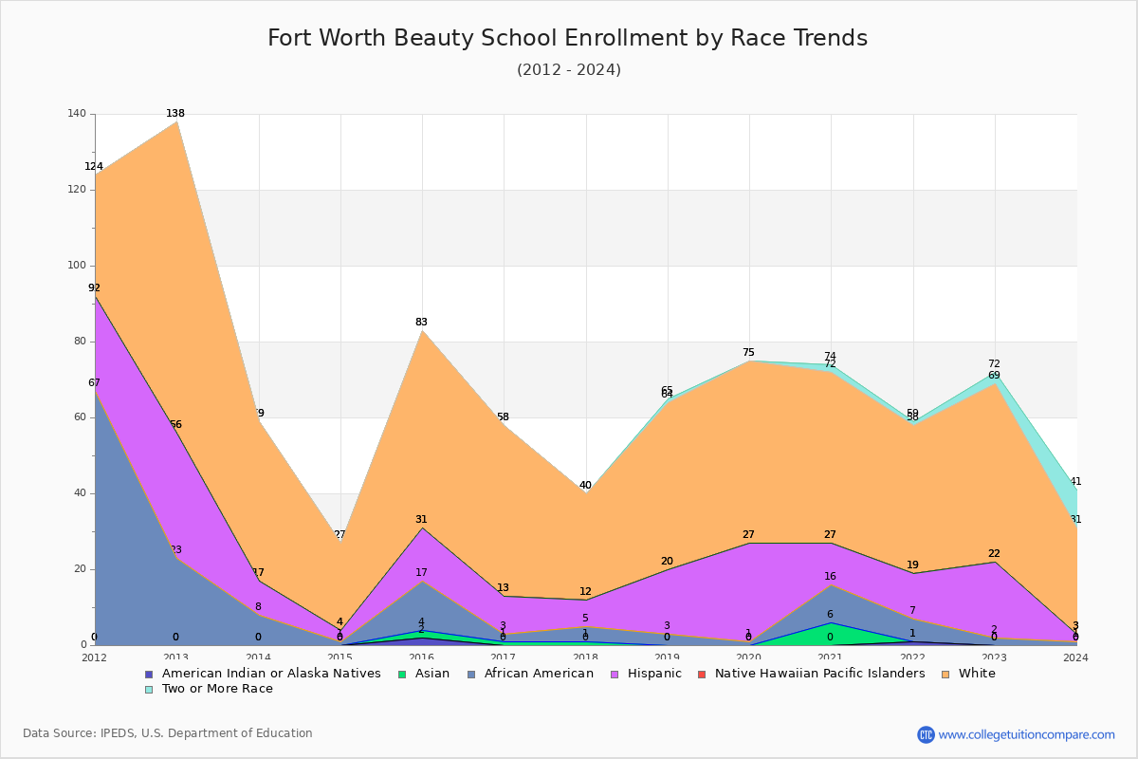Toggle the Asian legend color swatch
1138x759 pixels.
coord(403,674)
